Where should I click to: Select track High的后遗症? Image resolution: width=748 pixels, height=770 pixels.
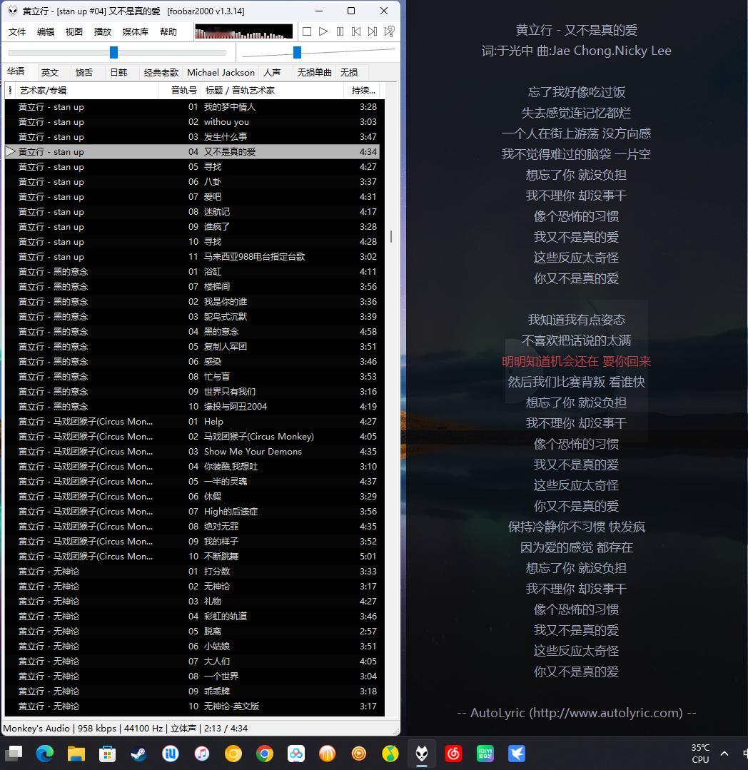[192, 512]
